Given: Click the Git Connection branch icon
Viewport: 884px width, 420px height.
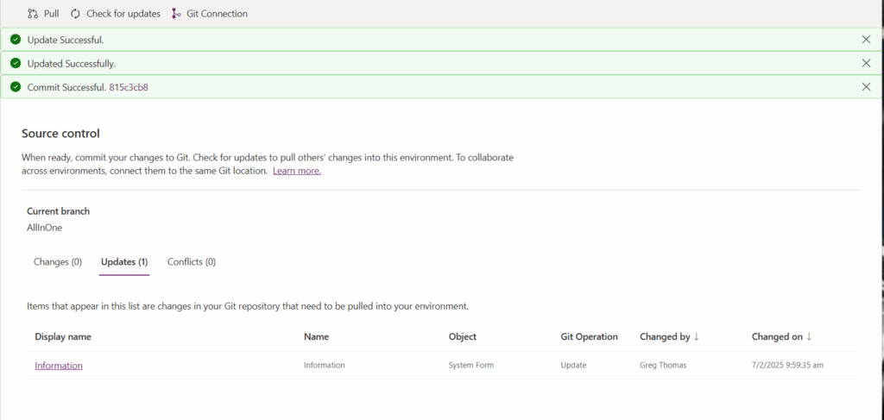Looking at the screenshot, I should coord(176,14).
